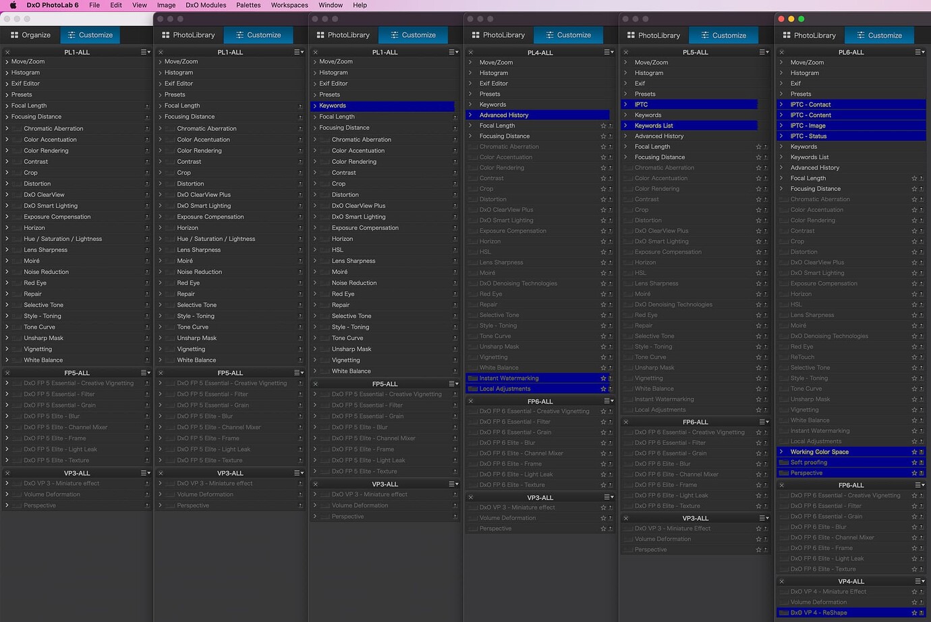Close the PL6-ALL palette with its X

pos(782,52)
